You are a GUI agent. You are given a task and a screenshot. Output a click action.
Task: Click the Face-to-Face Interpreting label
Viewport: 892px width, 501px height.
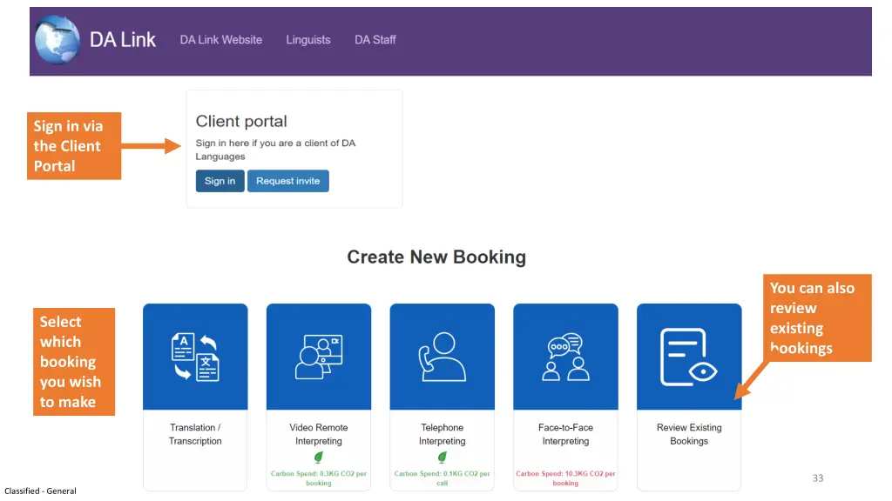(x=565, y=434)
